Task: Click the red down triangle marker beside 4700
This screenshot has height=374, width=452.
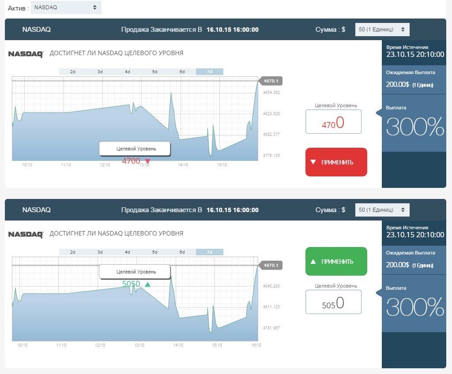Action: click(147, 161)
